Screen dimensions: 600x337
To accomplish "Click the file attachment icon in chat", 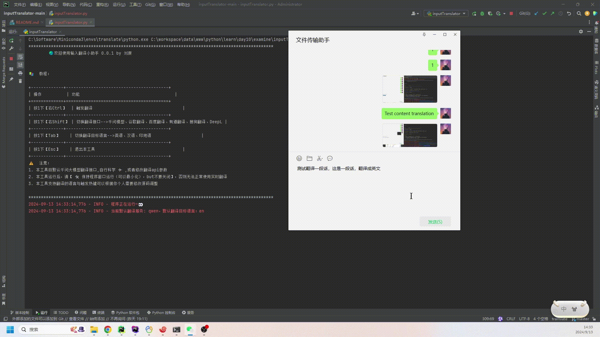I will click(x=309, y=159).
